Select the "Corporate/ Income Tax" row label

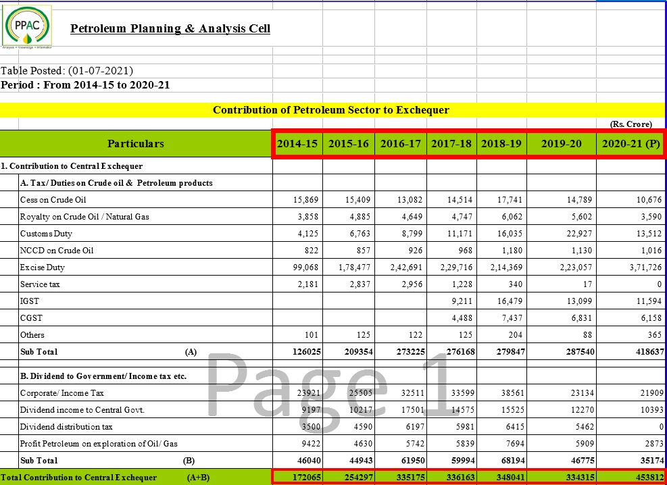61,393
